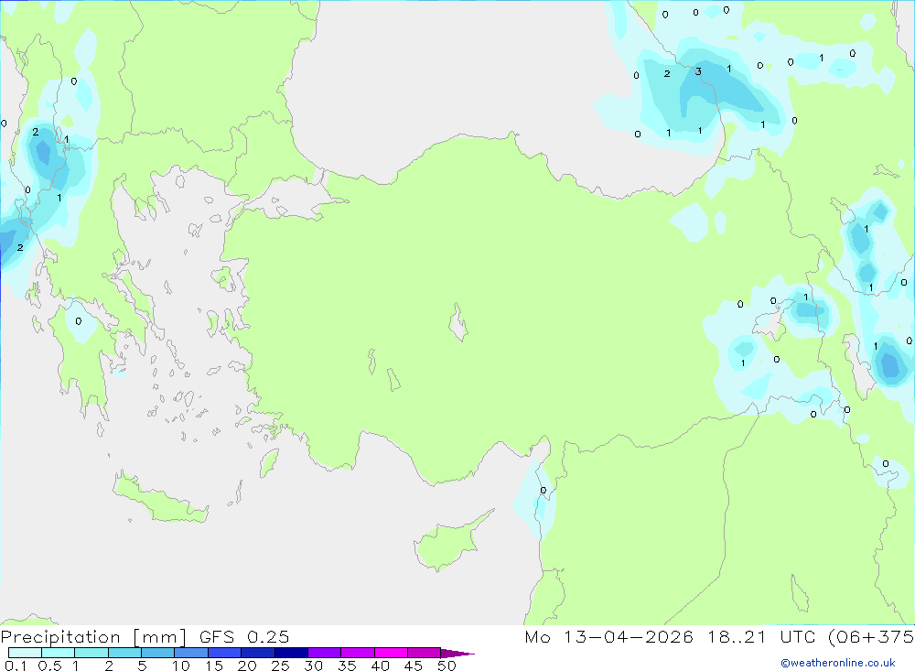Click the '0.5' legend scale label
Screen dimensions: 915x671
point(49,666)
